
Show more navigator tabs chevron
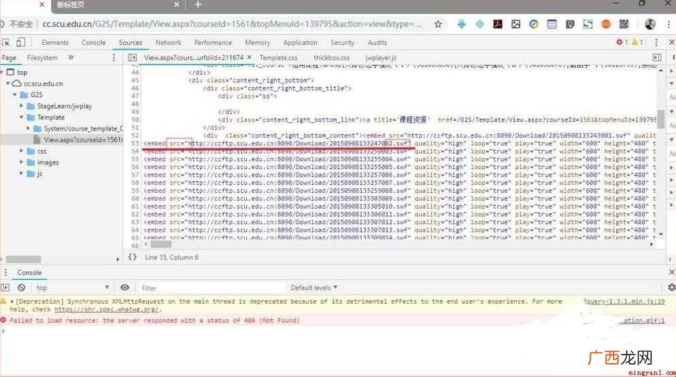(71, 57)
